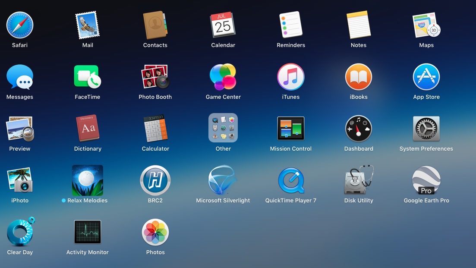
Task: Click the "App Store" text label
Action: (x=426, y=97)
